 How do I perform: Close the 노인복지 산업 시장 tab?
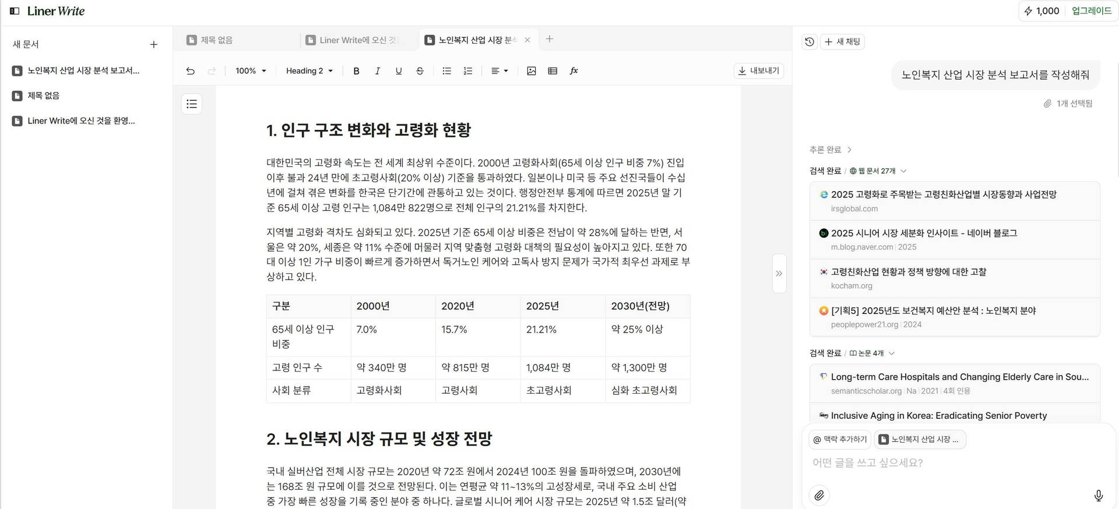coord(527,40)
